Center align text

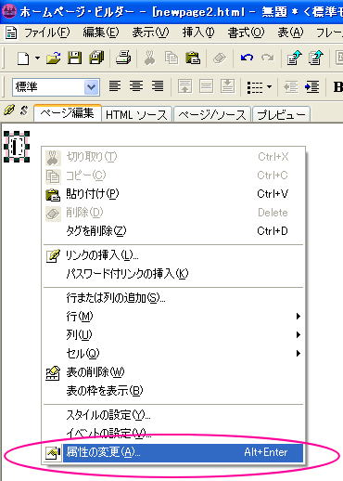[136, 86]
